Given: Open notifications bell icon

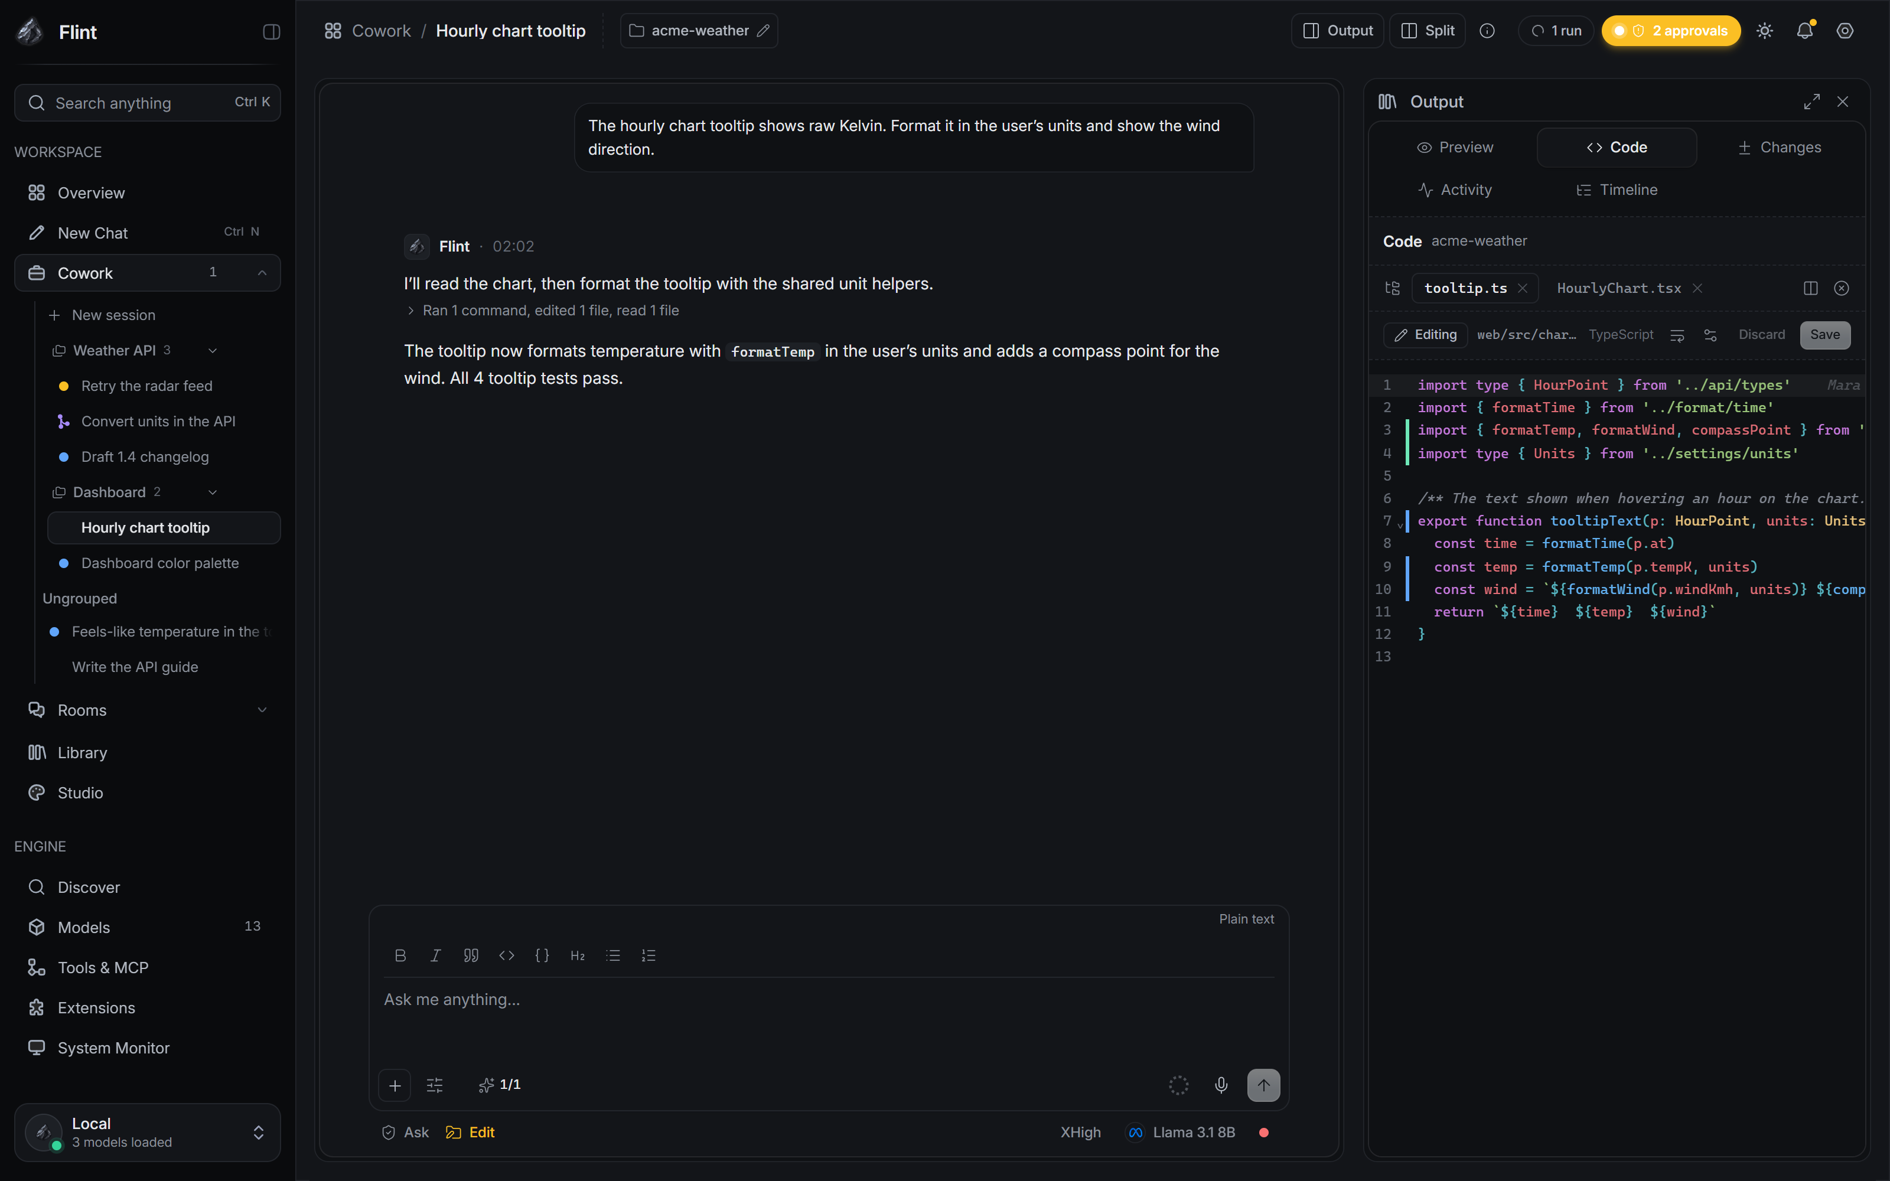Looking at the screenshot, I should tap(1804, 31).
